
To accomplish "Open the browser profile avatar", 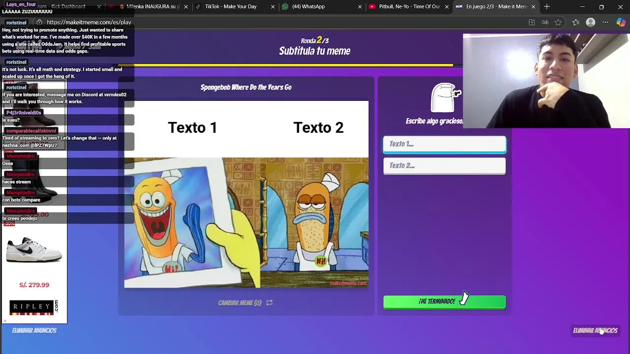I will pos(591,22).
